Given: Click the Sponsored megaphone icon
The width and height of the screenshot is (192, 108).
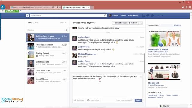Looking at the screenshot, I should tap(158, 25).
